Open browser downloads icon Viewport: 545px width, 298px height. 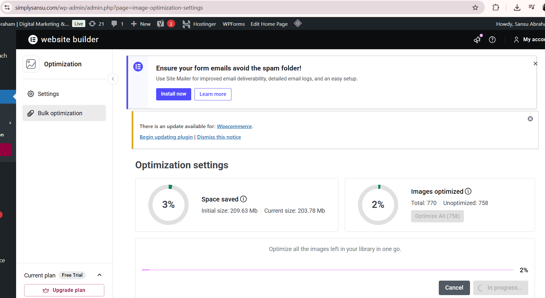517,7
